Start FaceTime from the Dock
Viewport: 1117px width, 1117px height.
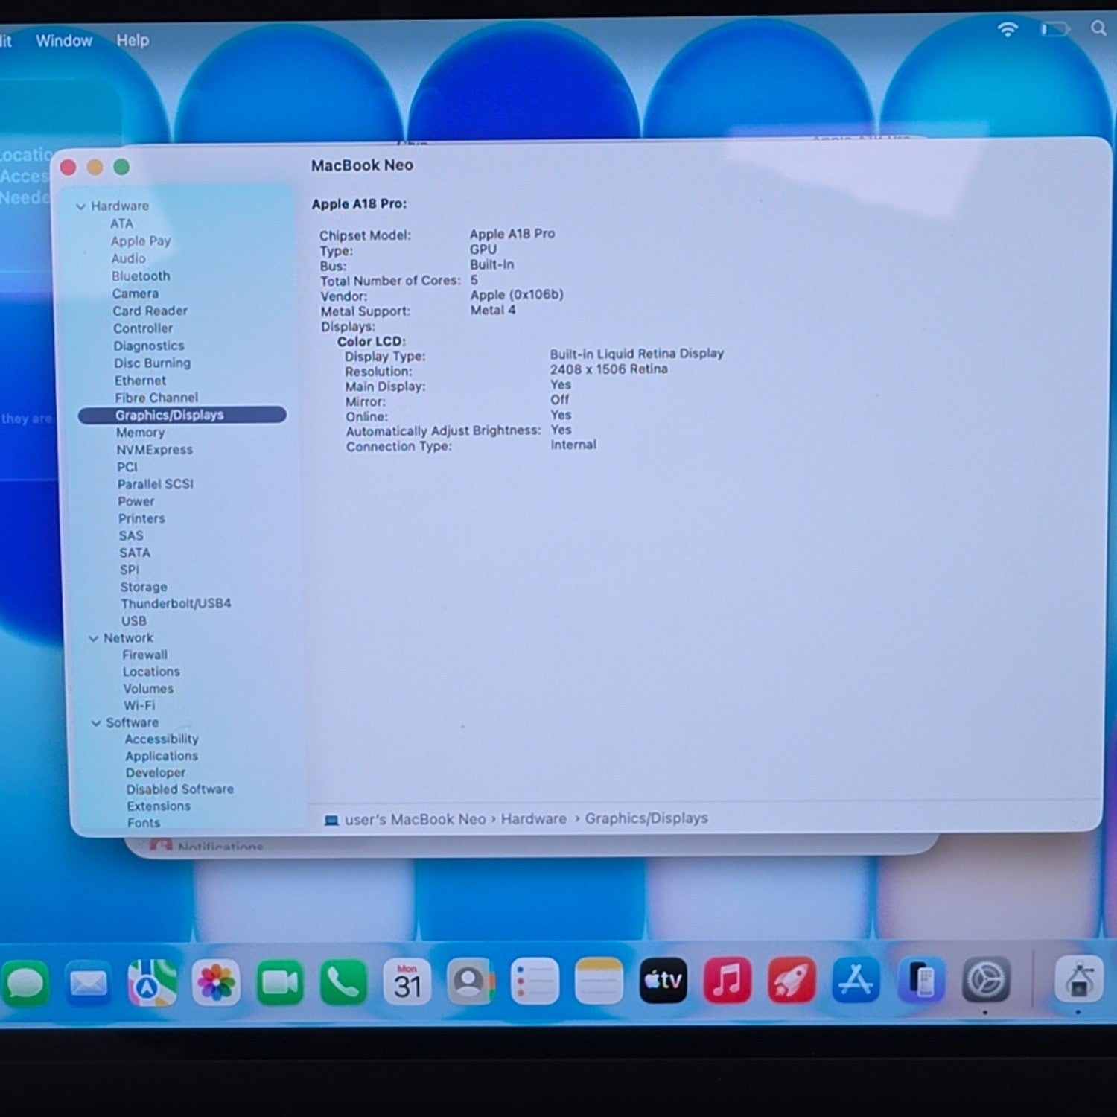tap(280, 983)
